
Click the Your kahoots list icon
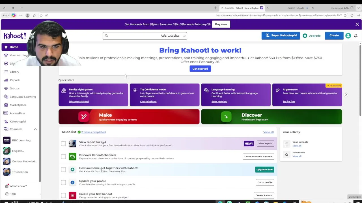[286, 144]
